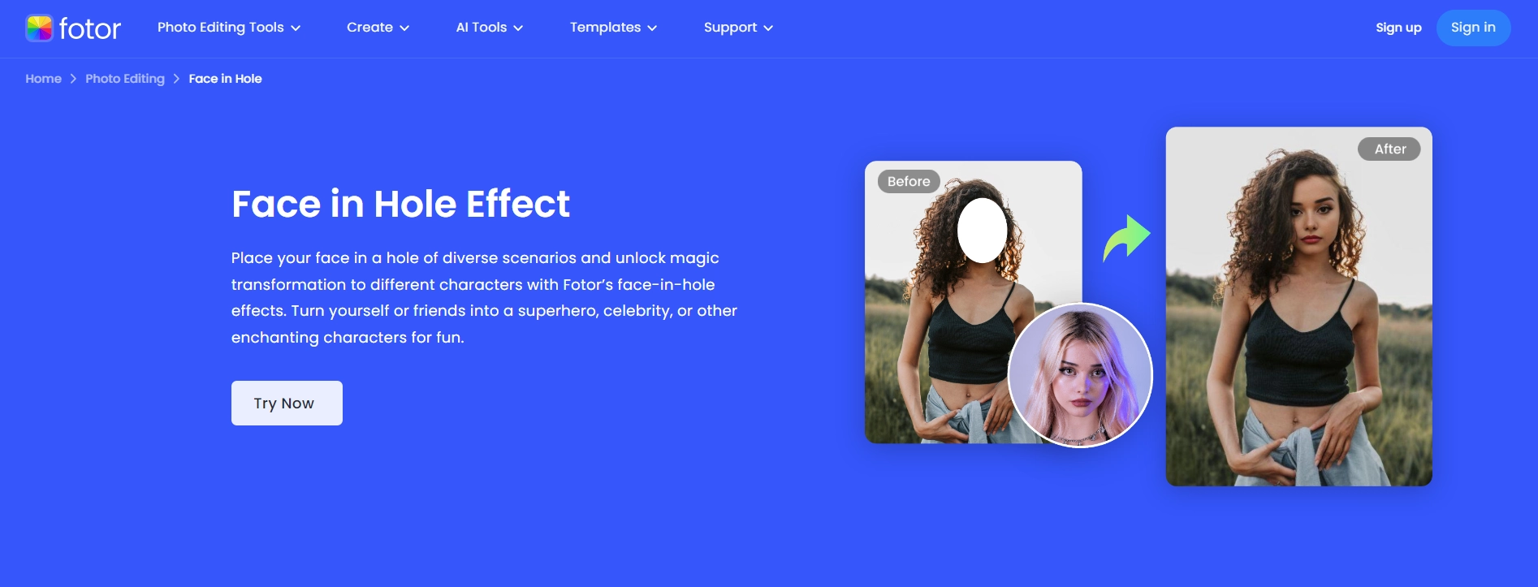
Task: Expand the Photo Editing Tools dropdown
Action: tap(229, 28)
